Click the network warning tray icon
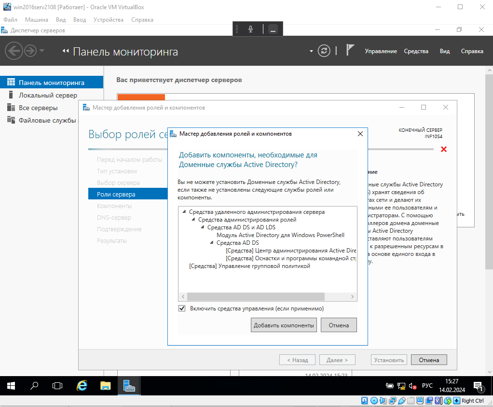This screenshot has height=407, width=493. (401, 386)
